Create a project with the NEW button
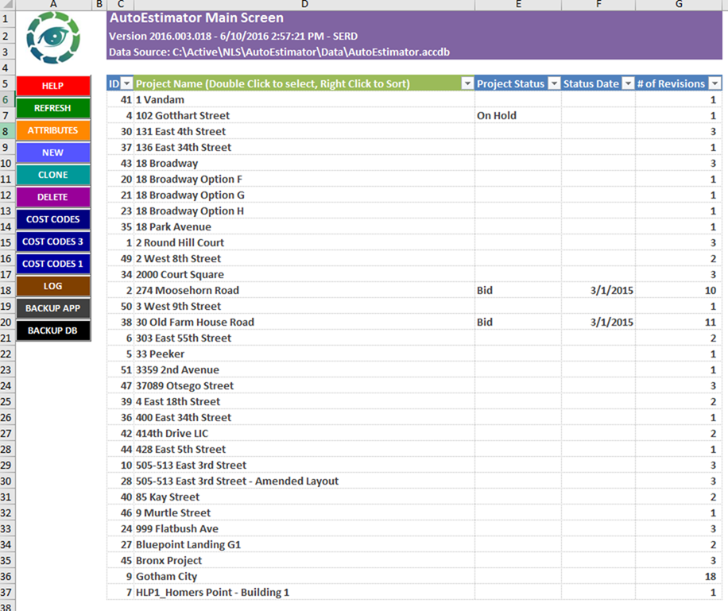Screen dimensions: 728x611 (x=53, y=153)
